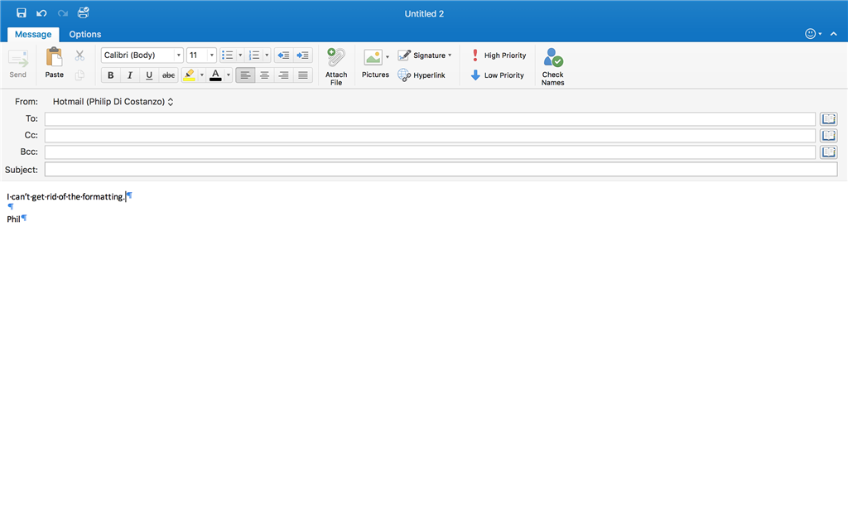The width and height of the screenshot is (848, 530).
Task: Click the Save icon in title bar
Action: click(21, 13)
